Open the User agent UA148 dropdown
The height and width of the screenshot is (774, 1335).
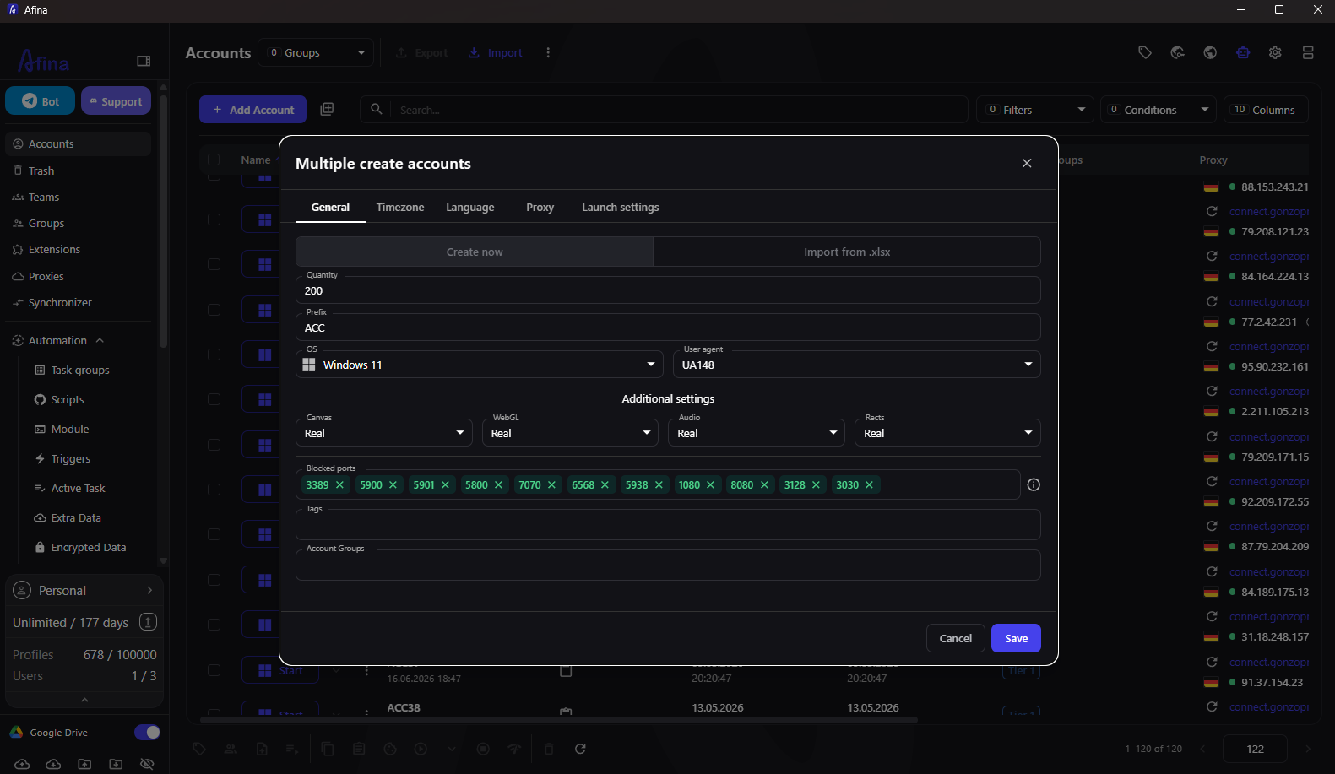point(856,365)
